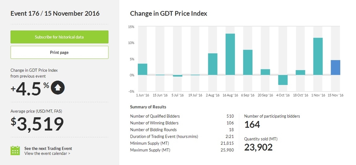Viewport: 356px width, 165px height.
Task: Click the 15 Jun '16 axis label
Action: click(160, 95)
